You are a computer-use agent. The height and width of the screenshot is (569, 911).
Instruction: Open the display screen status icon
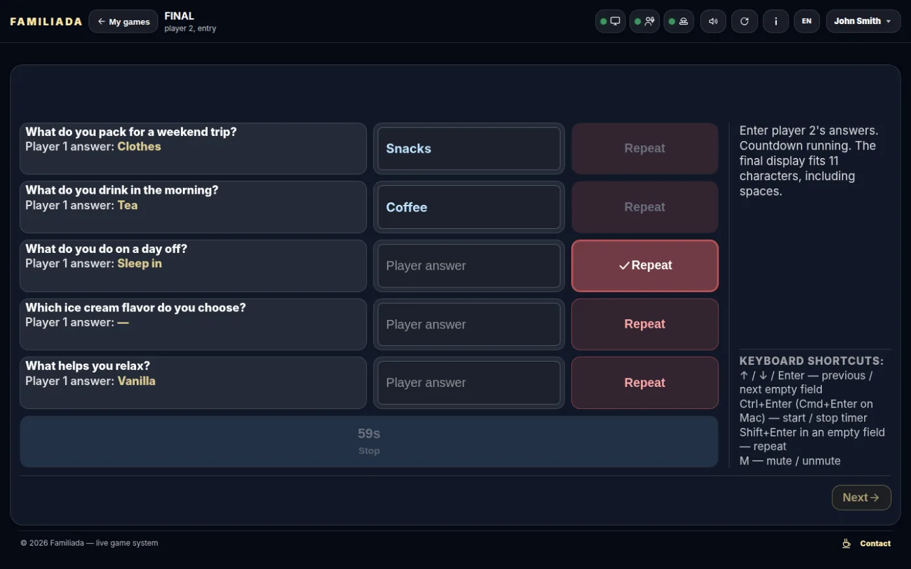click(x=610, y=21)
